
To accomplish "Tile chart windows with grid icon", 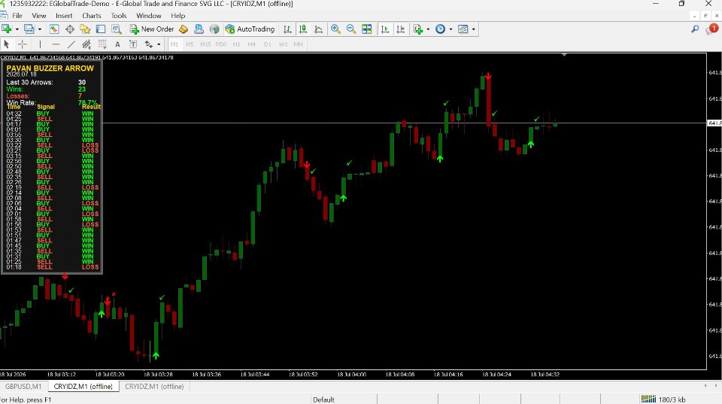I will click(366, 29).
